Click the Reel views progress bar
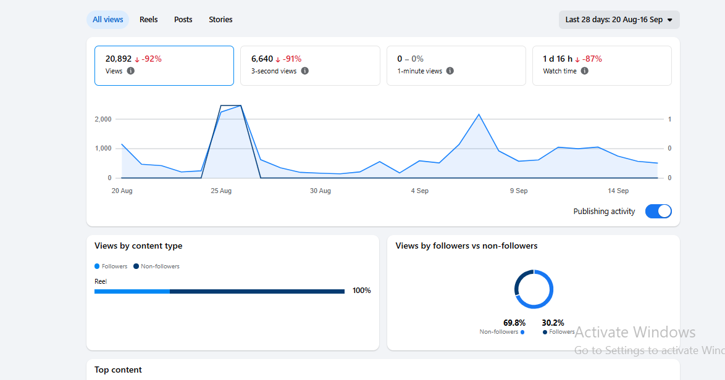Screen dimensions: 725x380 [x=220, y=291]
